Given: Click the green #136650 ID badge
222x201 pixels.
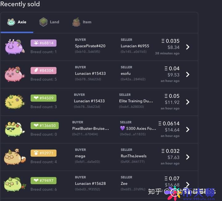Looking at the screenshot, I should [x=44, y=126].
